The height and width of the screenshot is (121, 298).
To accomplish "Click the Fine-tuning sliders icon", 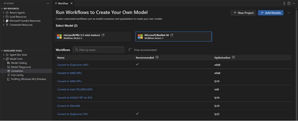I will pos(9,75).
